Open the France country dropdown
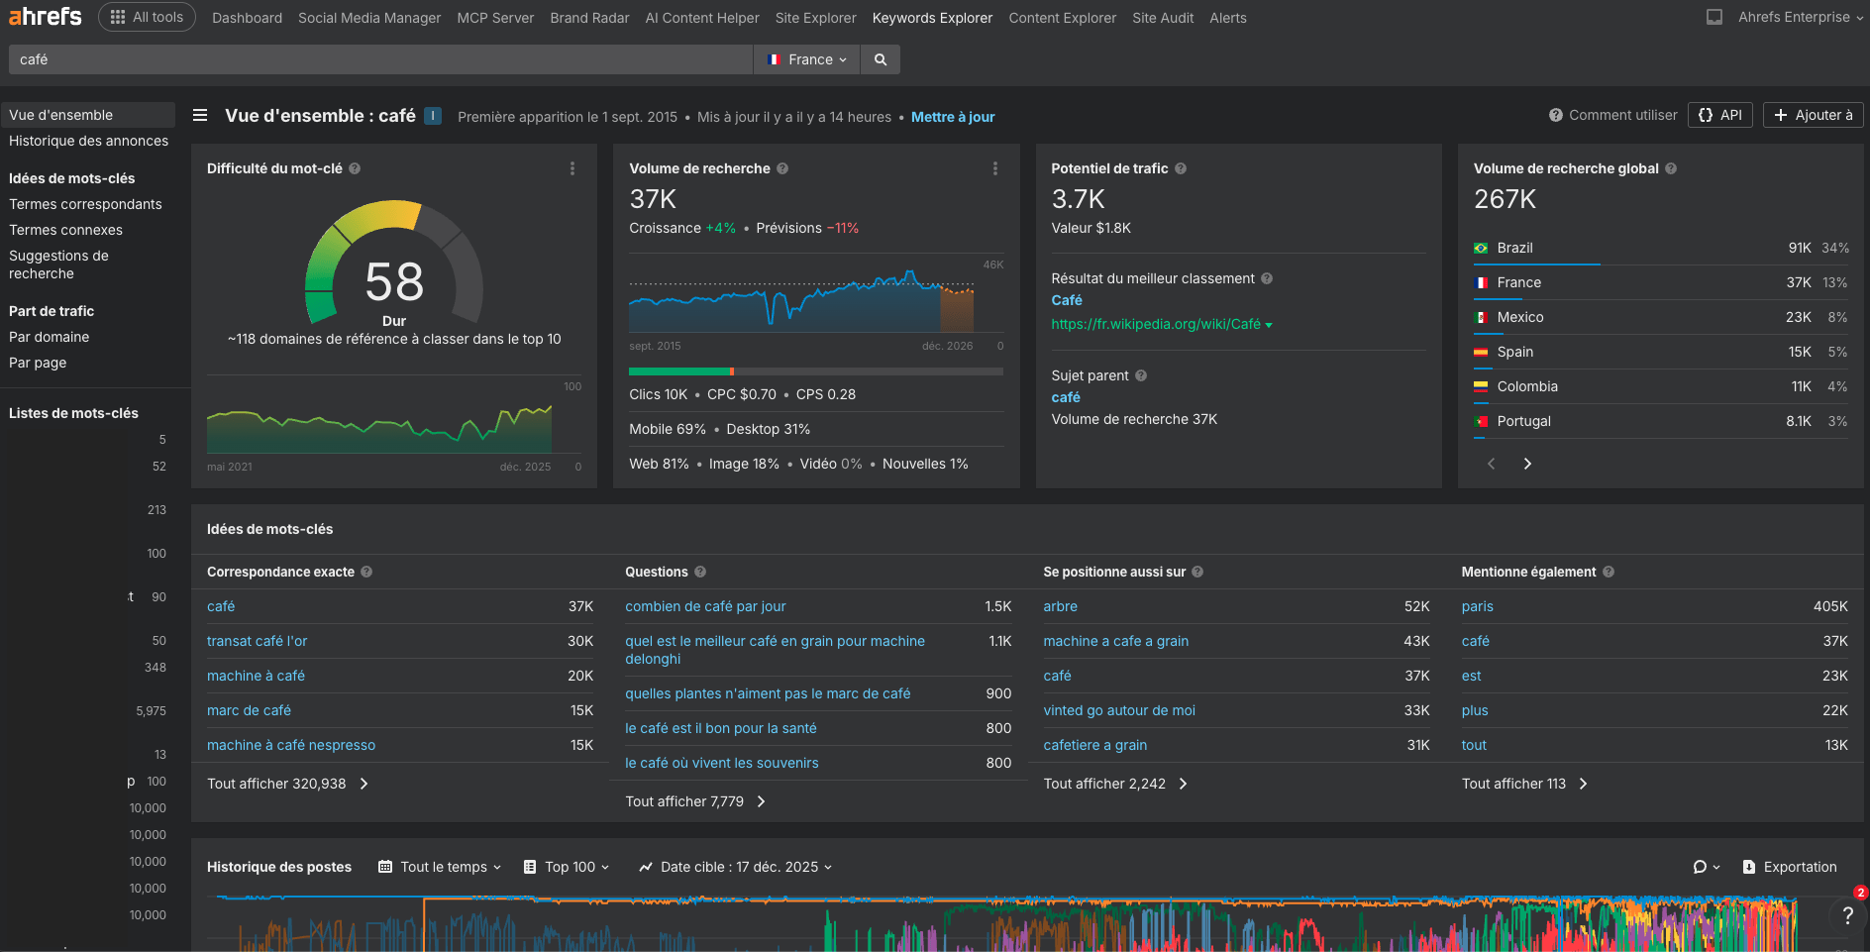 807,59
